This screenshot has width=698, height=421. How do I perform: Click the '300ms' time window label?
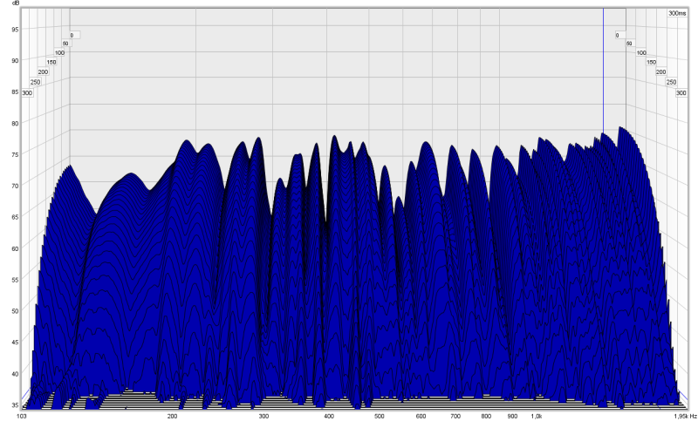coord(677,13)
